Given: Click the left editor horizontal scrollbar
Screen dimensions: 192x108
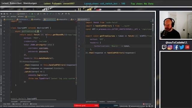Looking at the screenshot, I should pyautogui.click(x=33, y=100).
